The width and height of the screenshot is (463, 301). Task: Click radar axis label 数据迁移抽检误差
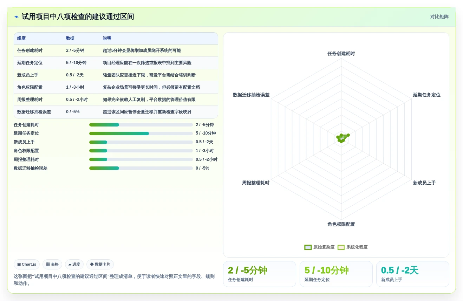point(251,95)
